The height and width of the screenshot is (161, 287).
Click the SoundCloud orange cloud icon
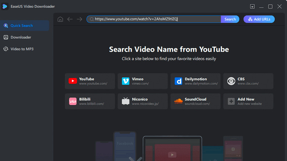coord(178,101)
